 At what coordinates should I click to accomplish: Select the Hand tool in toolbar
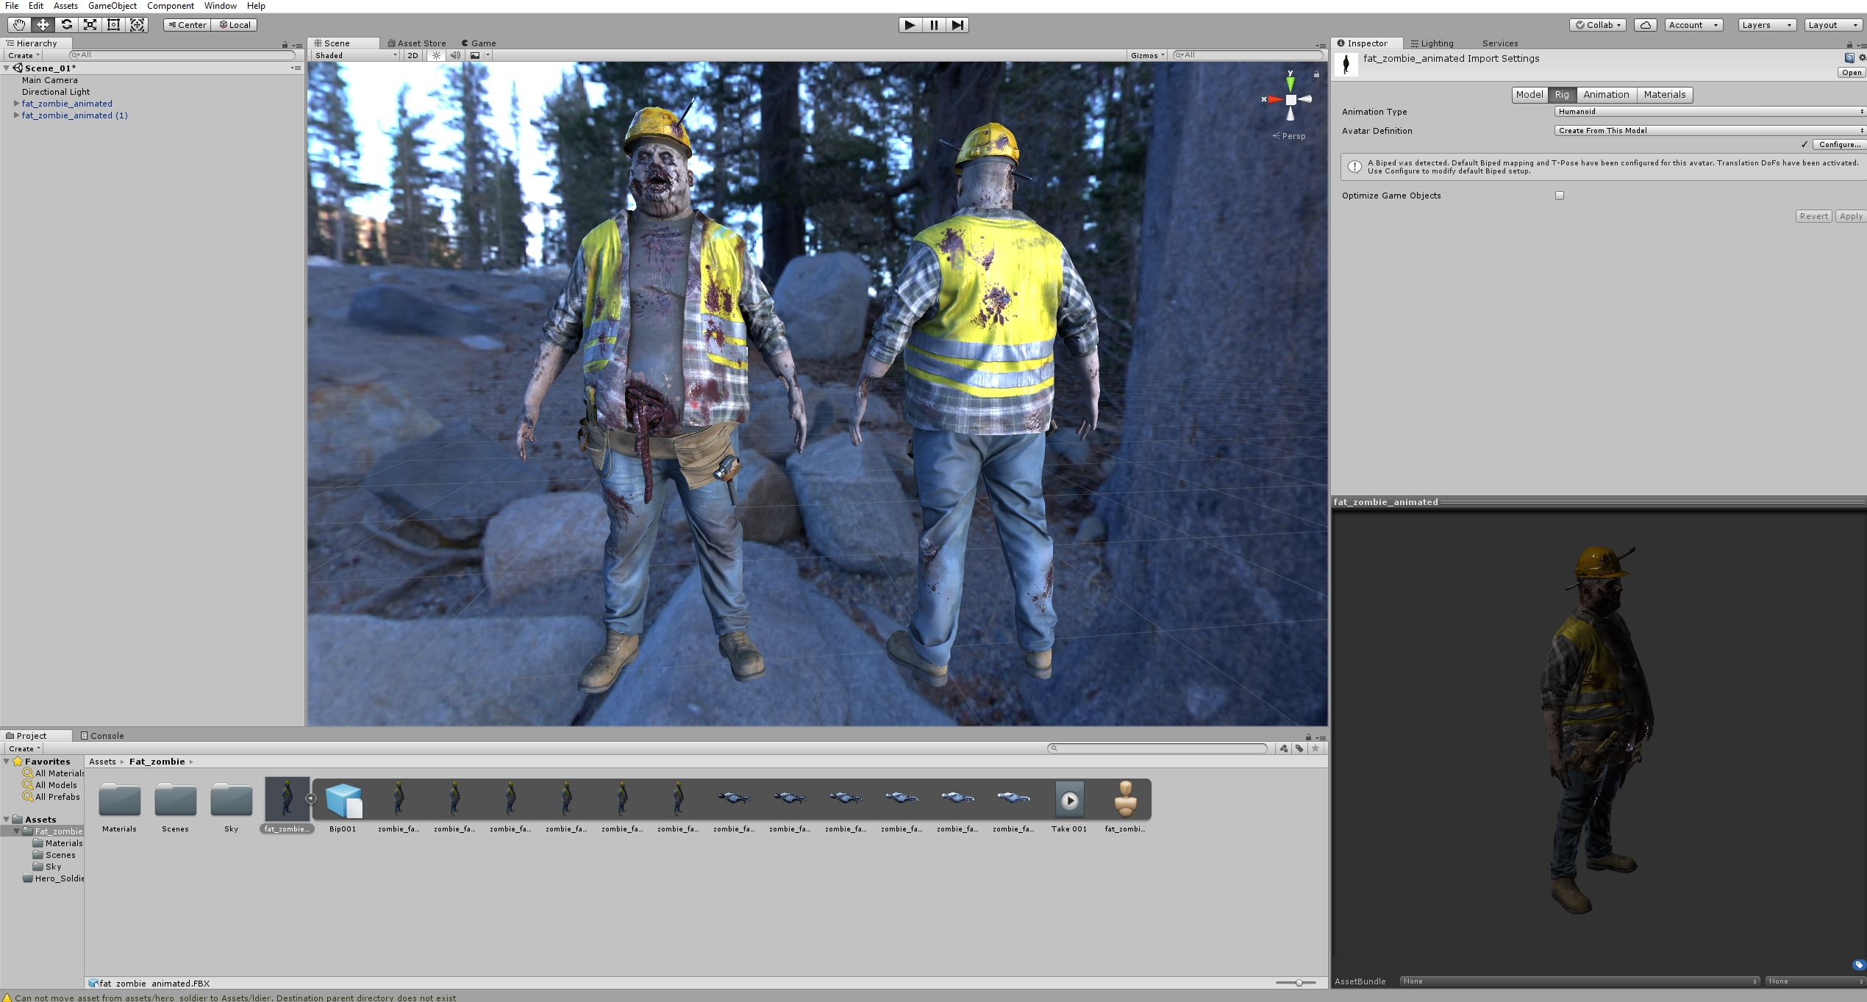click(19, 24)
